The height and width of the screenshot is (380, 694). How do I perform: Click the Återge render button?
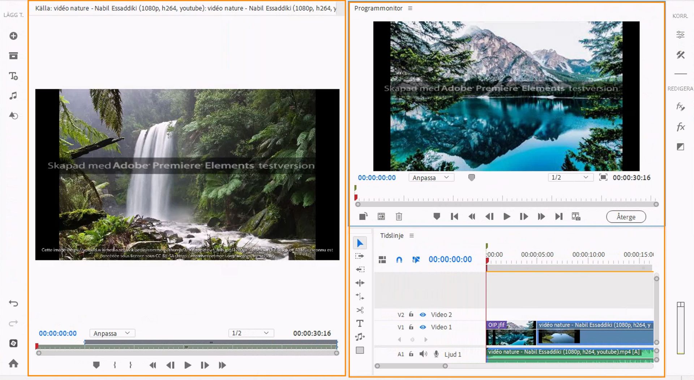click(626, 217)
